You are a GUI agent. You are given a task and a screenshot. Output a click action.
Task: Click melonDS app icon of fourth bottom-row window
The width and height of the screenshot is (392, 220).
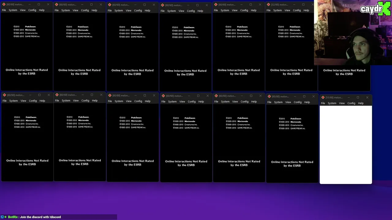tap(163, 96)
